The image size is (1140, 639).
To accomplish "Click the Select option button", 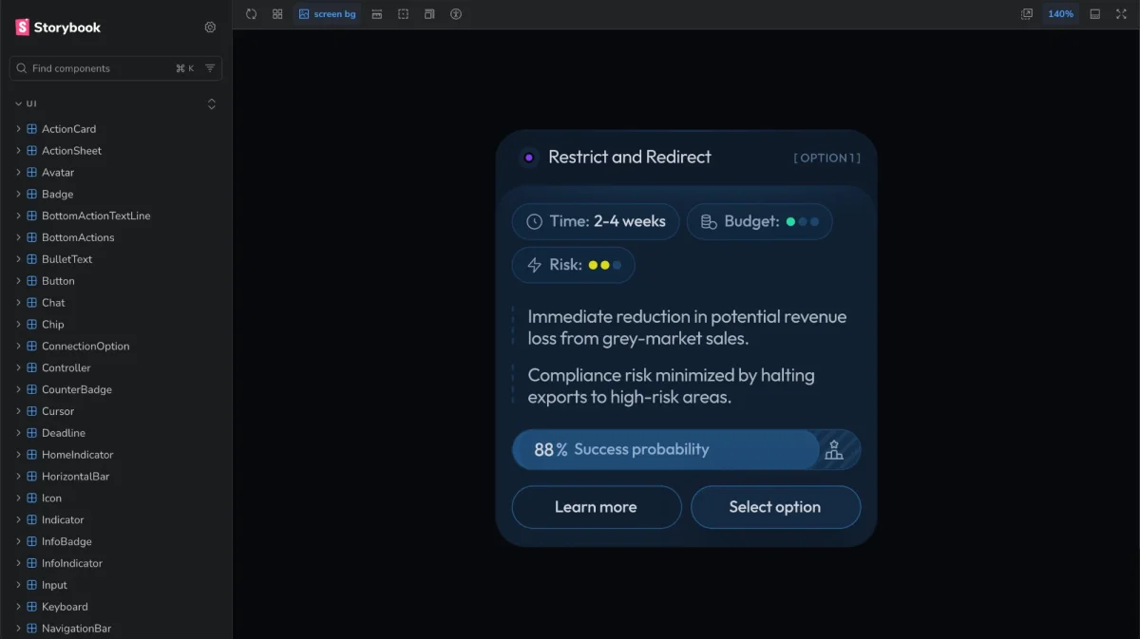I will click(x=775, y=507).
